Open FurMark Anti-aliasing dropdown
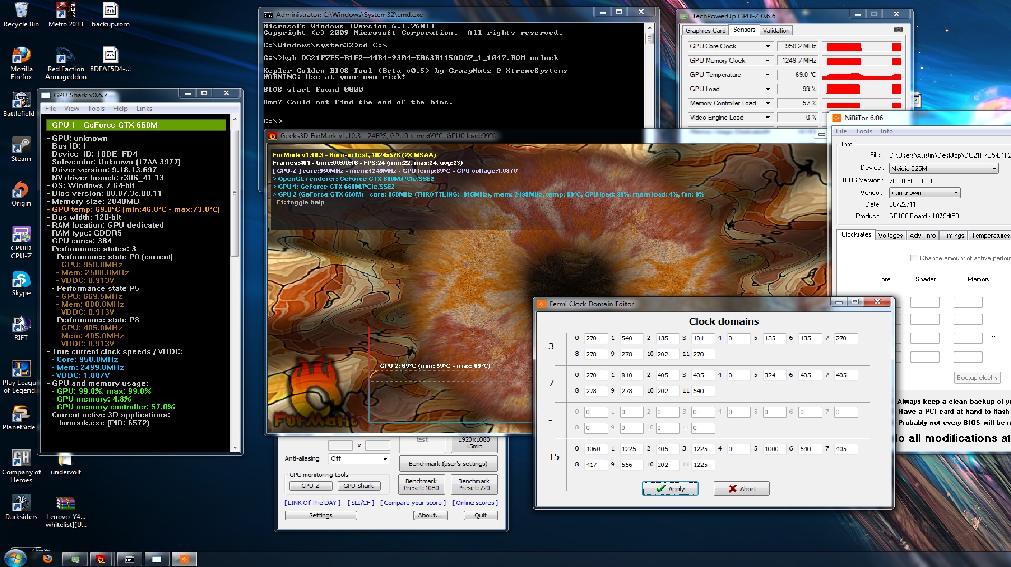The height and width of the screenshot is (567, 1011). [359, 458]
